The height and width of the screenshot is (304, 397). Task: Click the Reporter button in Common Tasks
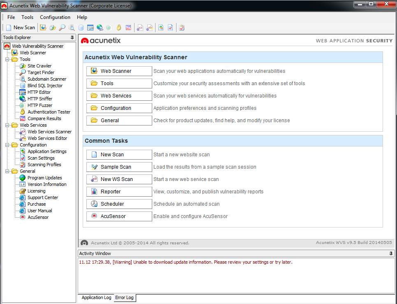(x=119, y=192)
